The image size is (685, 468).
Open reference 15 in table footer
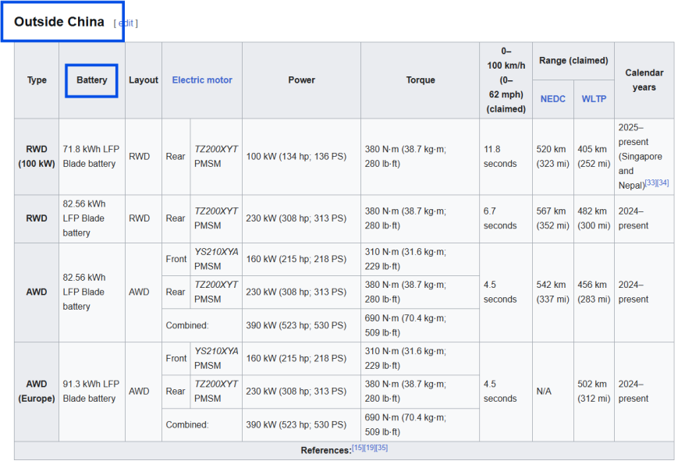click(357, 448)
